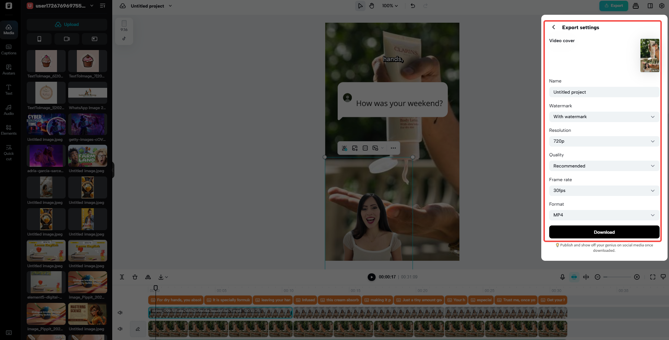Toggle auto-snapping in the timeline toolbar
This screenshot has width=669, height=340.
574,277
